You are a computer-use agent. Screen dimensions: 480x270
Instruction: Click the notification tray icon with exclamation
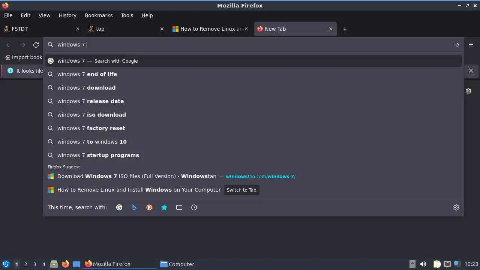[x=457, y=264]
